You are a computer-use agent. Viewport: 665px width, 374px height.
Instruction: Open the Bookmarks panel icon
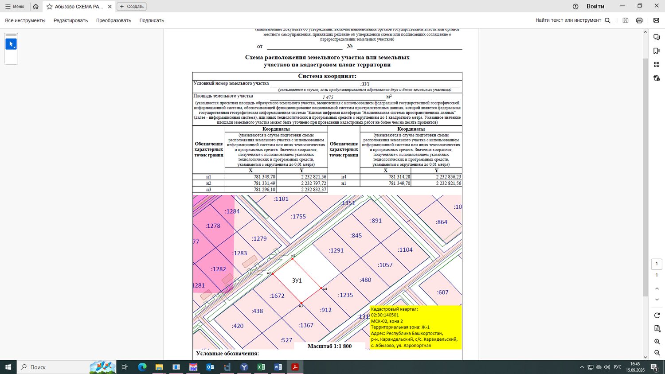click(657, 51)
